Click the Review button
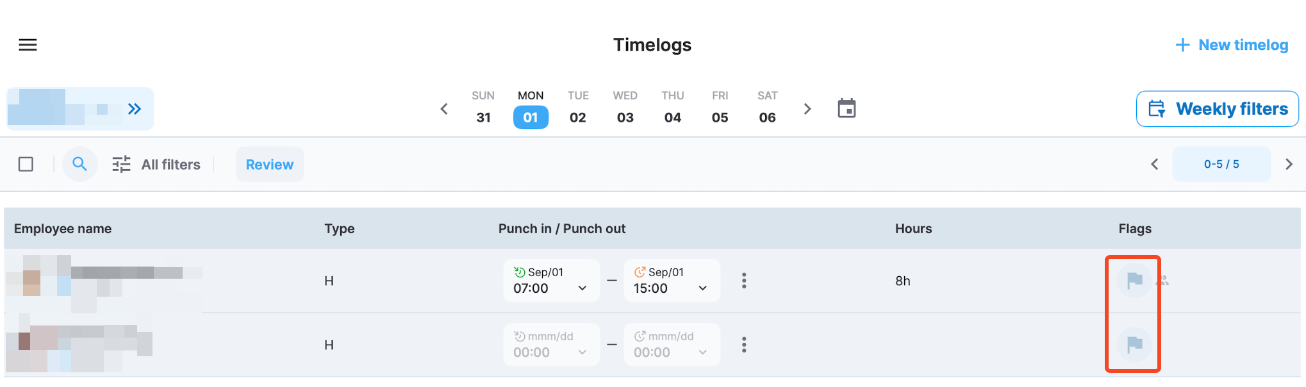1306x387 pixels. point(270,165)
